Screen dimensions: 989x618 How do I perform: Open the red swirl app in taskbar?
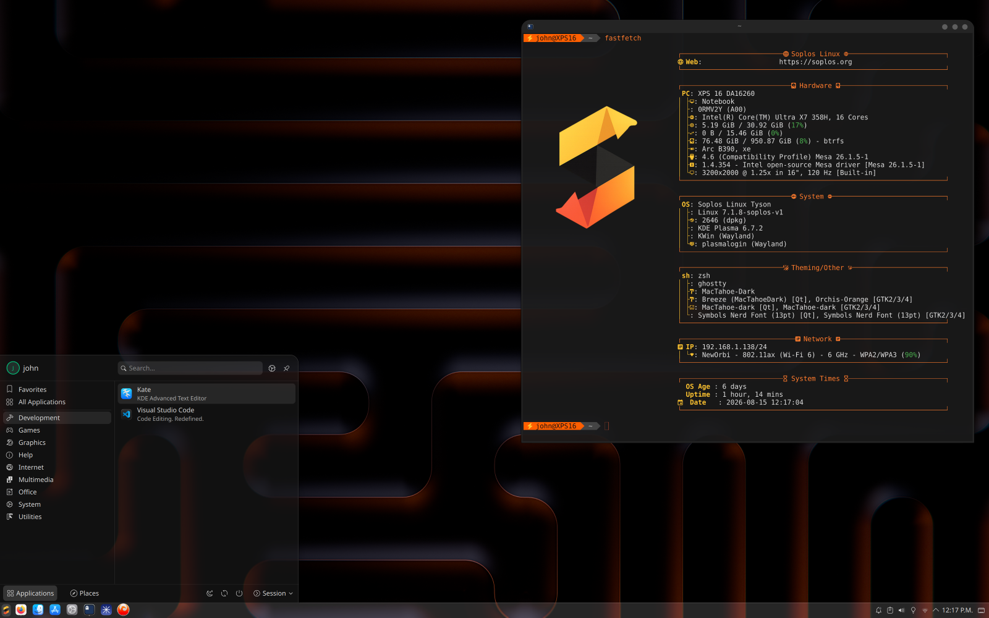(124, 609)
